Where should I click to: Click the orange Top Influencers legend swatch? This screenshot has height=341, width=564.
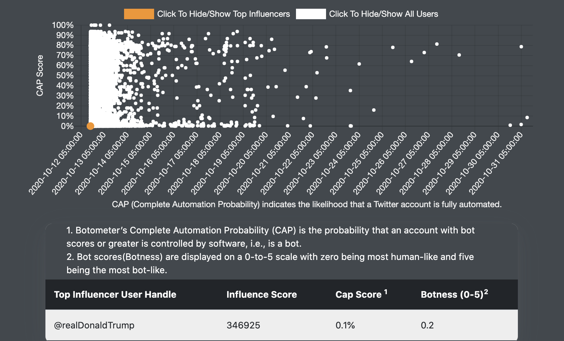139,14
